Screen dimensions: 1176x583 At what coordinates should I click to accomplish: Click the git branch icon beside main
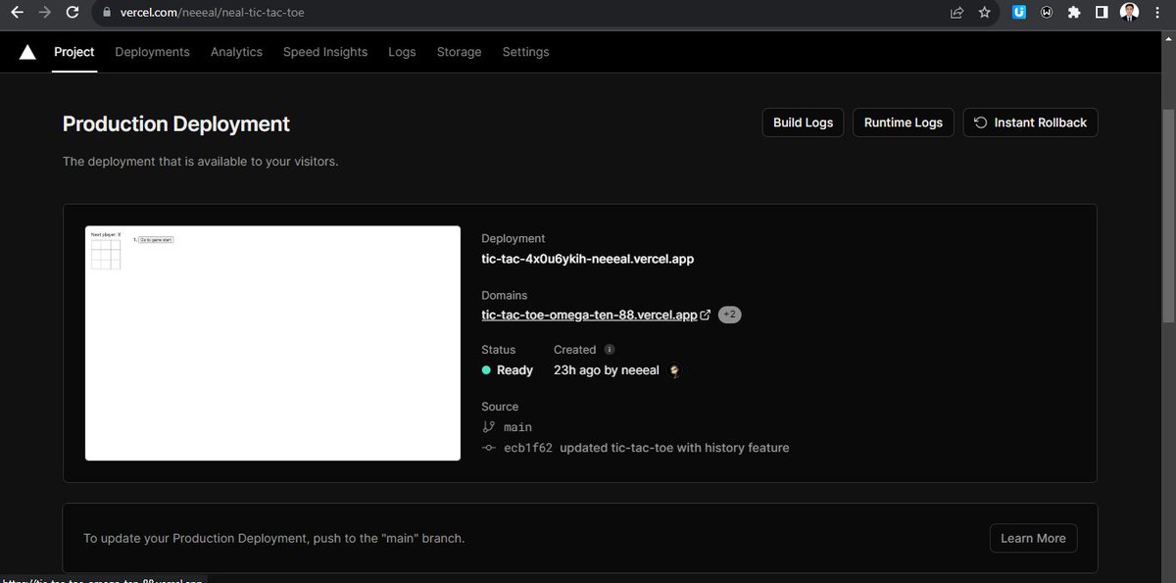click(x=489, y=427)
